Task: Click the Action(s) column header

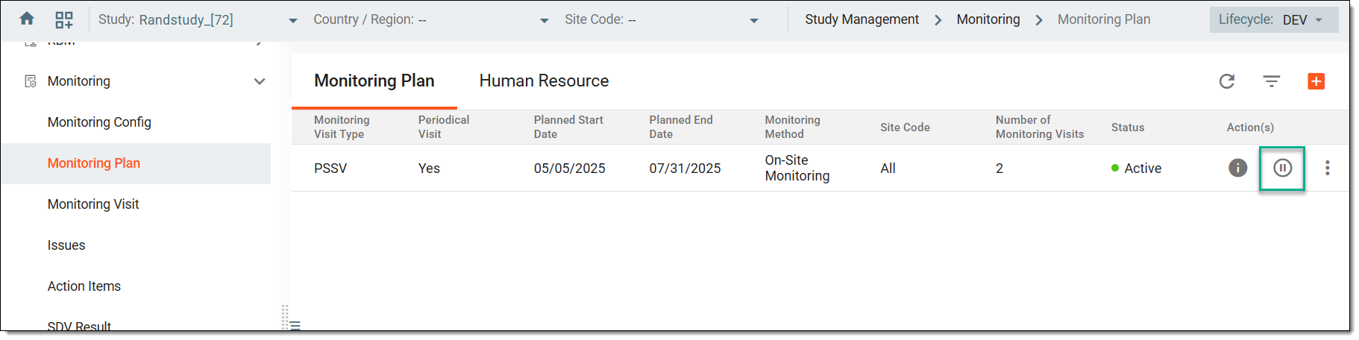Action: tap(1250, 127)
